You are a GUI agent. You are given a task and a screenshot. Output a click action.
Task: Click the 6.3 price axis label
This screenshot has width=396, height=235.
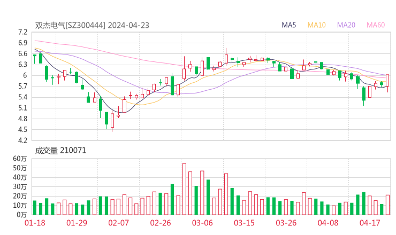pos(22,65)
